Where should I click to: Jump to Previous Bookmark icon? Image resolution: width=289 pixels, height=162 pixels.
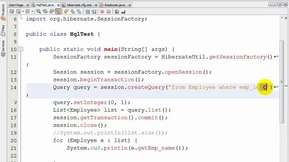click(x=66, y=12)
